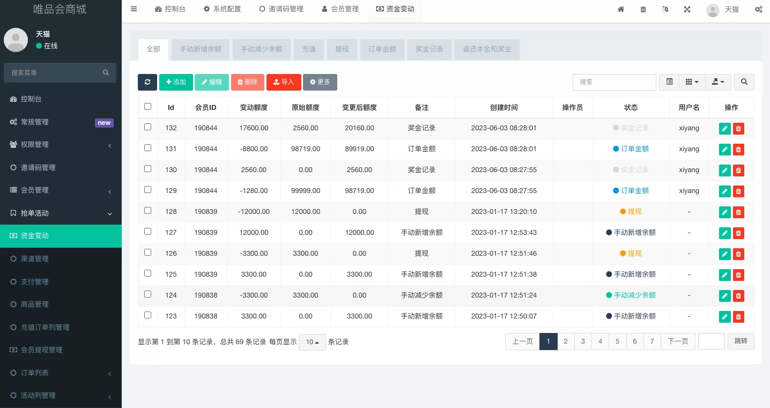Go to page 3 in pagination
The image size is (770, 408).
point(583,342)
